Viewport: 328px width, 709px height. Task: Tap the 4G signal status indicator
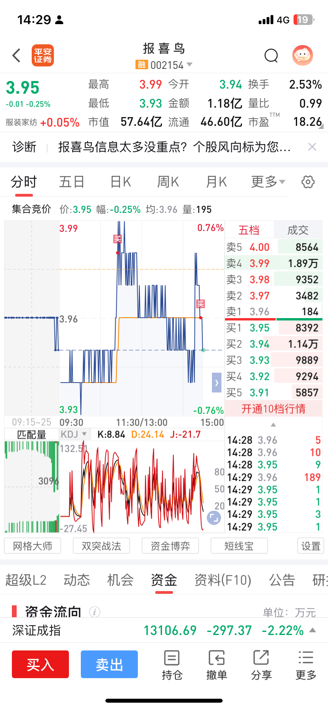[x=283, y=20]
